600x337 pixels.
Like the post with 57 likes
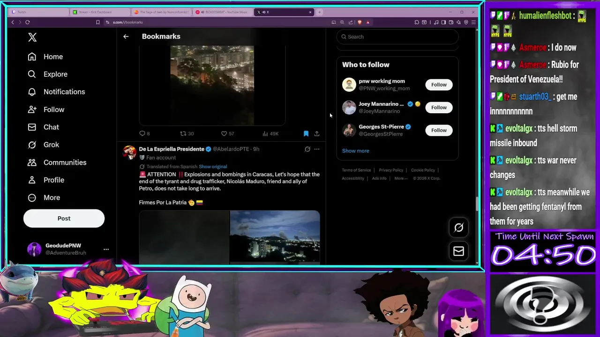click(x=224, y=133)
